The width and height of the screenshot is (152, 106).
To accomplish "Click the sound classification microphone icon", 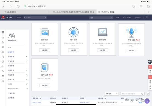I will pyautogui.click(x=131, y=33).
